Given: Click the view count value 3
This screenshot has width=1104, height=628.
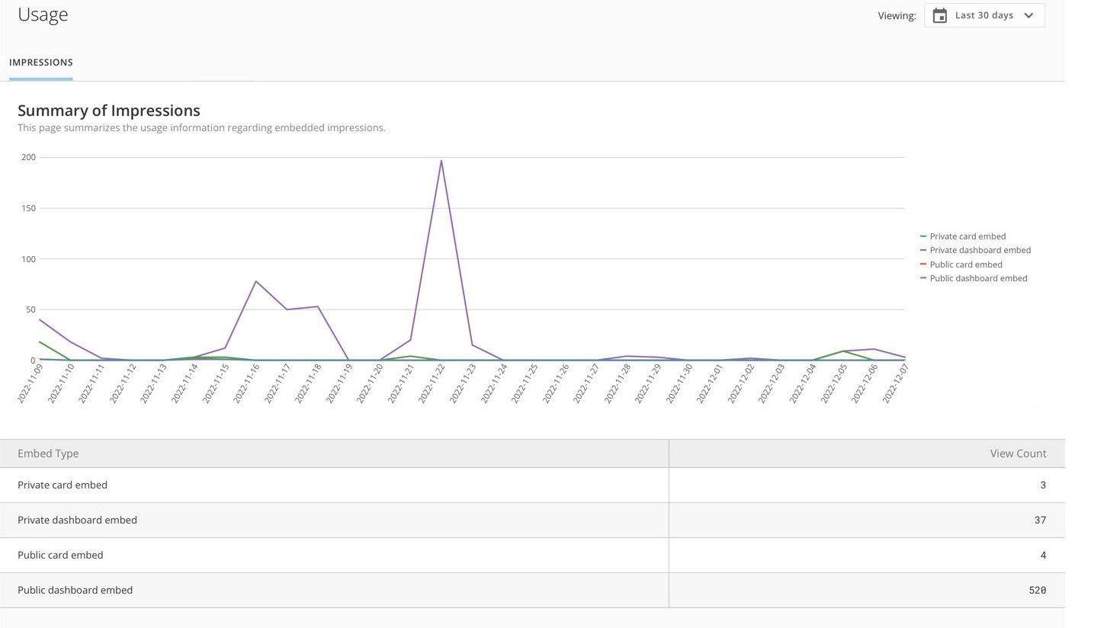Looking at the screenshot, I should click(x=1043, y=485).
